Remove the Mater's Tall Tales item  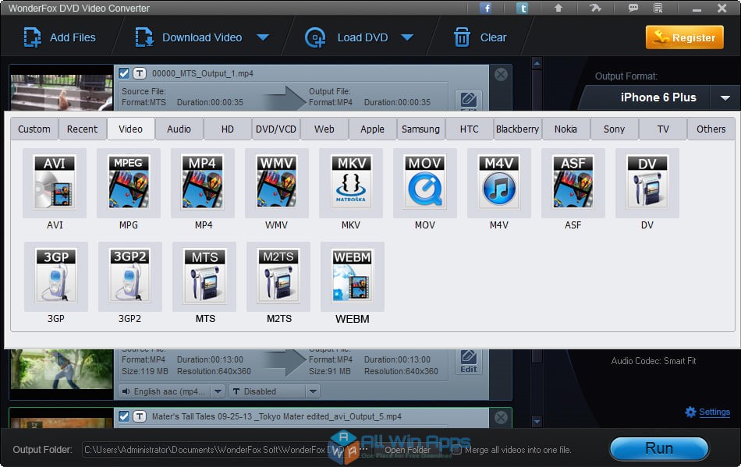(501, 417)
